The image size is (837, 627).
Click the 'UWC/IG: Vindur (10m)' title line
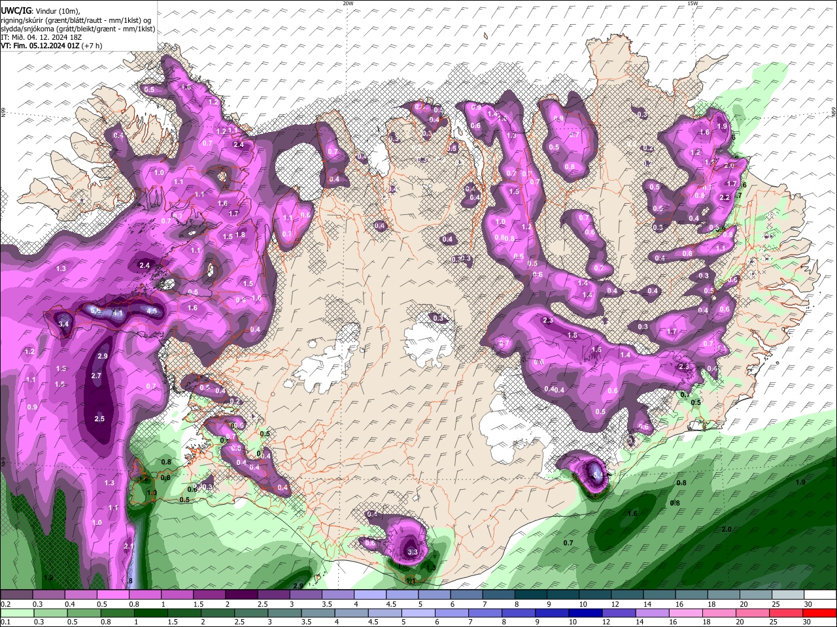tap(40, 11)
